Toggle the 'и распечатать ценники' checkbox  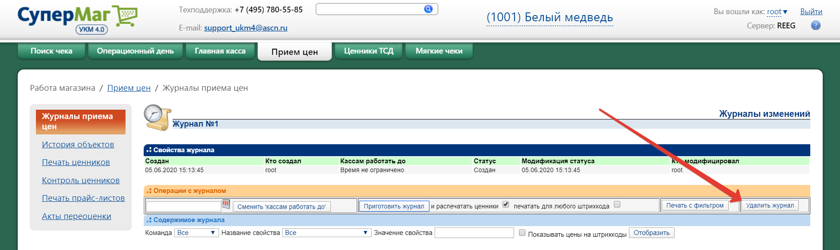[x=506, y=204]
